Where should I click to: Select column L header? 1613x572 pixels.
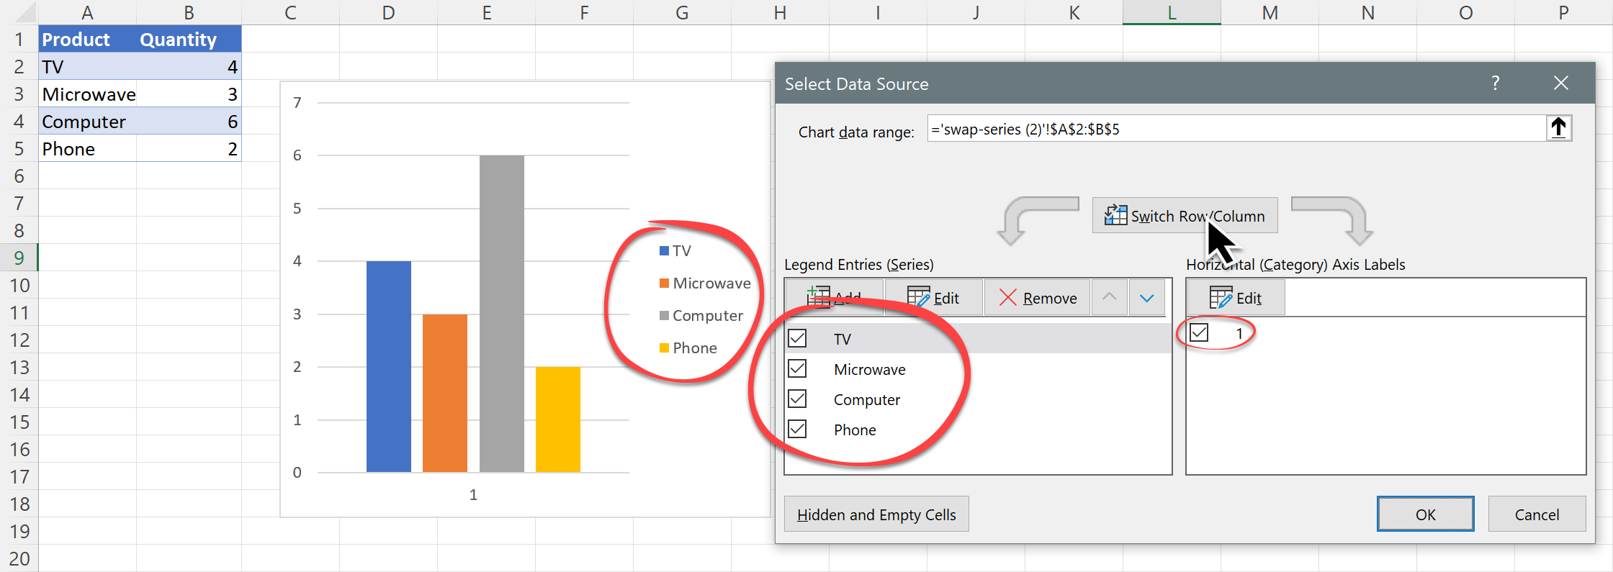pos(1172,12)
